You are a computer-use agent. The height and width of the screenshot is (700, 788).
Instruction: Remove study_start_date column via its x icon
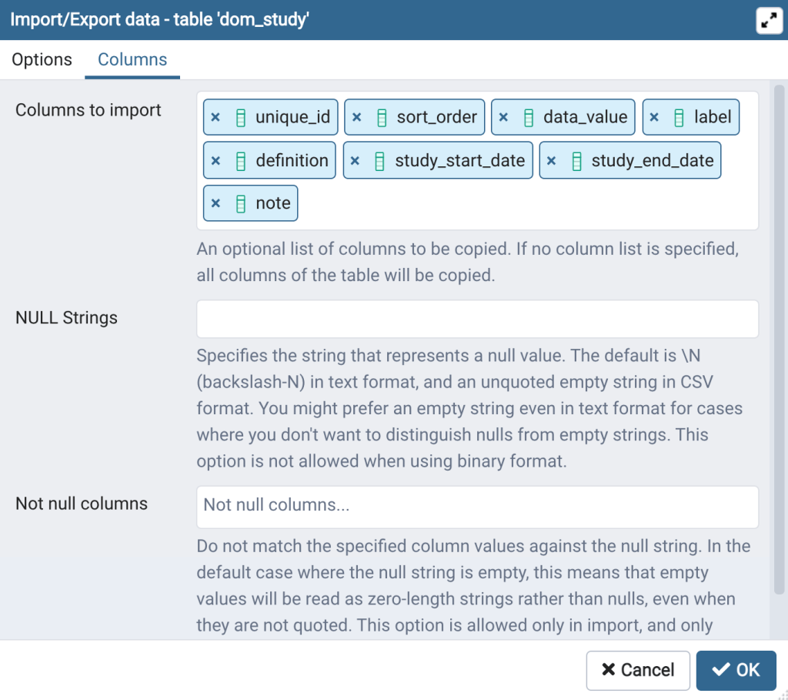click(355, 161)
